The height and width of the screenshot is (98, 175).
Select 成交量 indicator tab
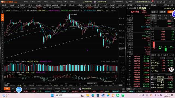click(19, 85)
